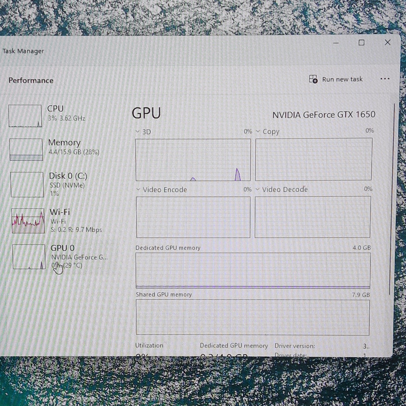
Task: Click the Utilization label
Action: [149, 345]
